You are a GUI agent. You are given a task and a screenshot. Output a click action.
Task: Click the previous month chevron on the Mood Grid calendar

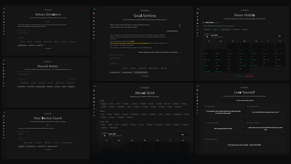[178, 135]
